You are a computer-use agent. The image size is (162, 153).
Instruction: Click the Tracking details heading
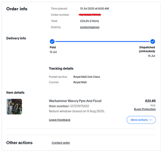pyautogui.click(x=61, y=68)
